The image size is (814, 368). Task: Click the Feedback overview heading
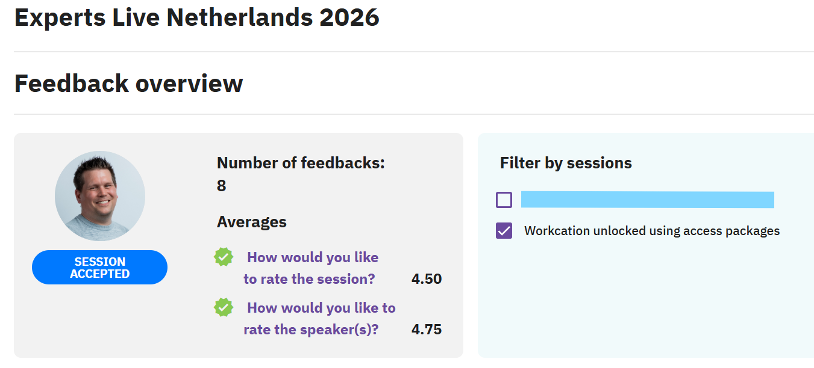pyautogui.click(x=129, y=83)
